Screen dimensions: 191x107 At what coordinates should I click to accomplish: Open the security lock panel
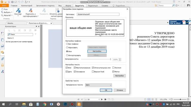coord(2,65)
